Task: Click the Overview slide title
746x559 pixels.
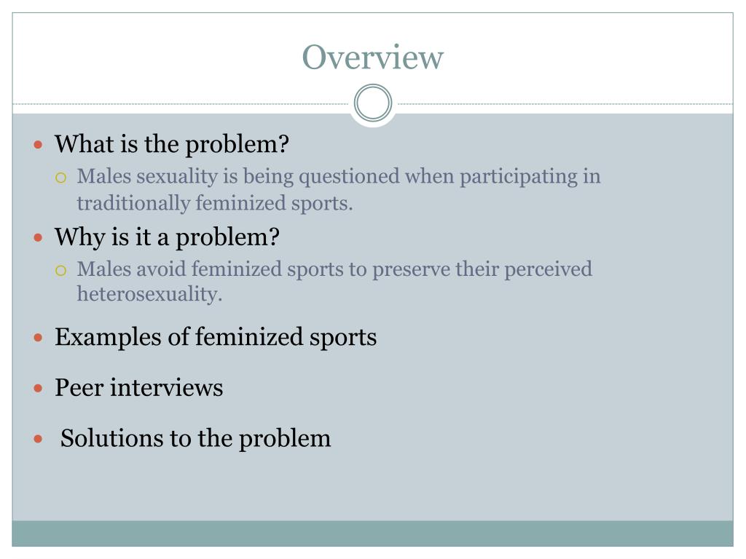Action: click(372, 57)
